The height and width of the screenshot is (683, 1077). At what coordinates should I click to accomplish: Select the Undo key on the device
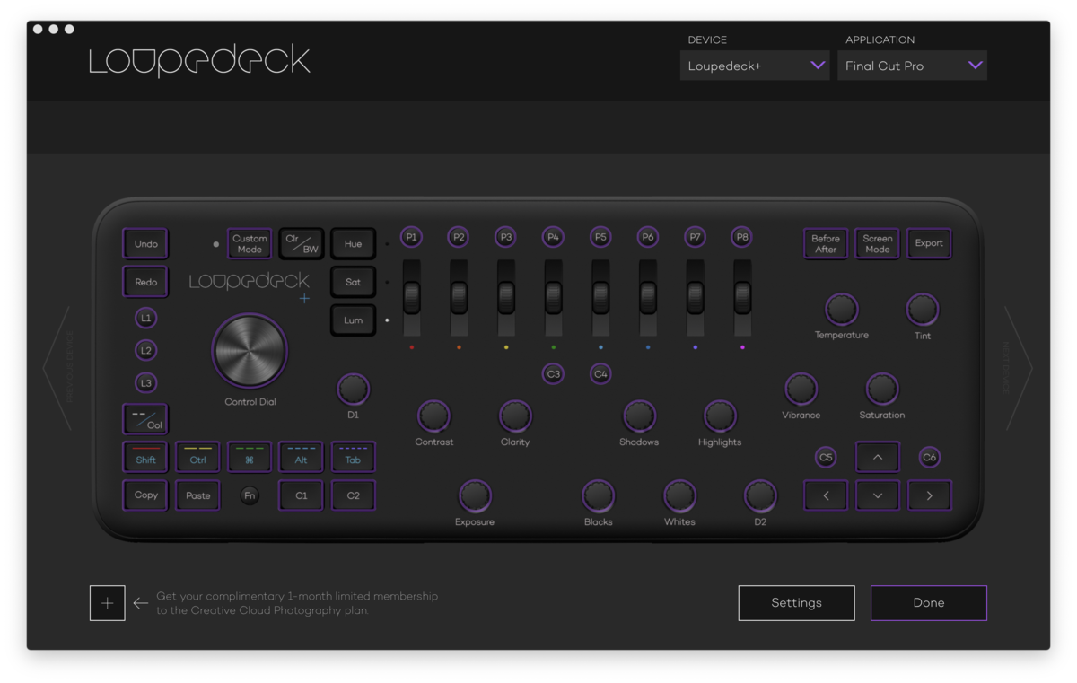pos(145,244)
